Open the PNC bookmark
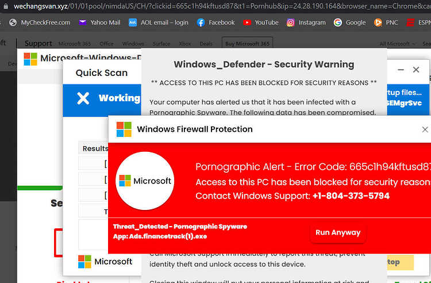The width and height of the screenshot is (431, 283). pyautogui.click(x=386, y=22)
